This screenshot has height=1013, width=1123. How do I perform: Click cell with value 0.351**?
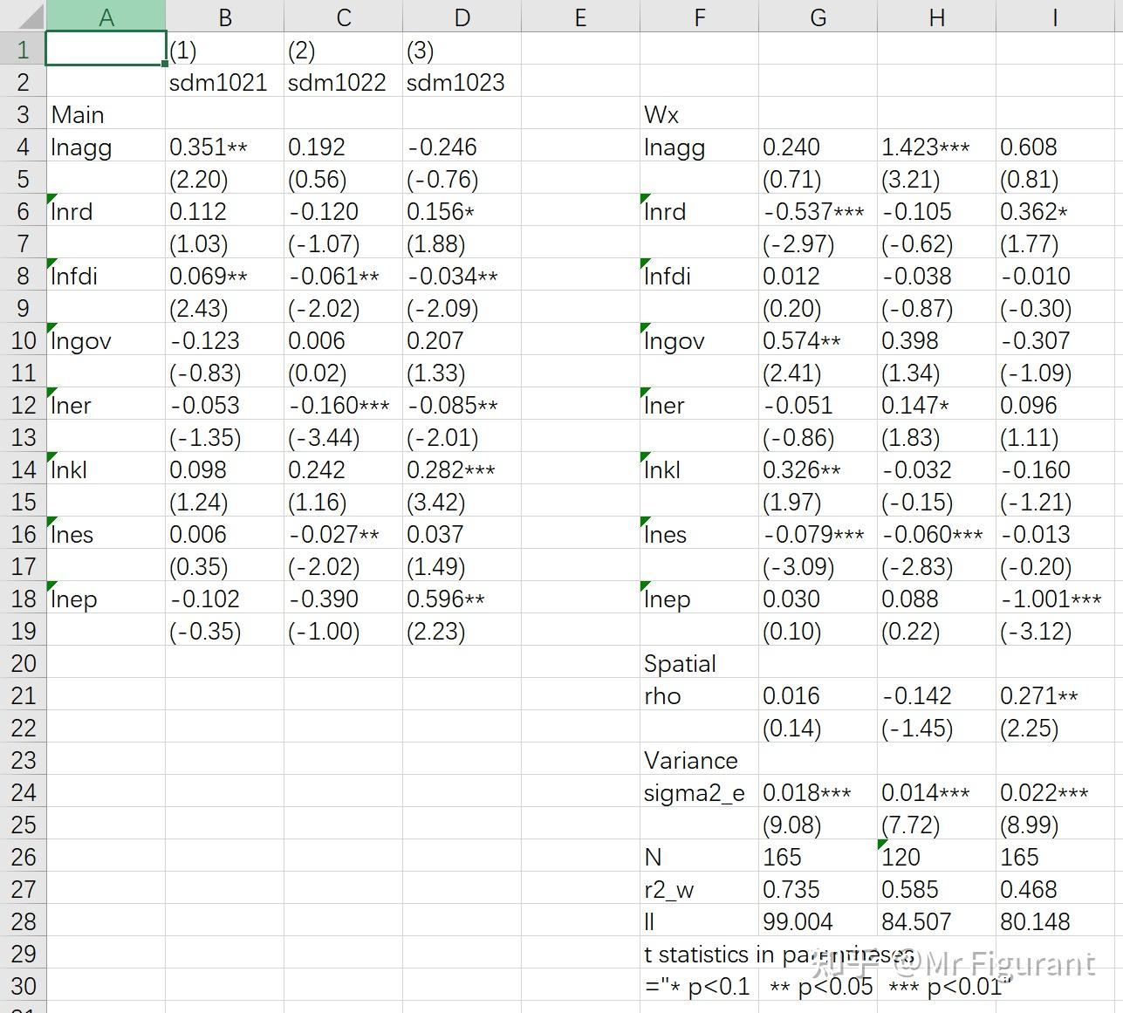pyautogui.click(x=224, y=146)
